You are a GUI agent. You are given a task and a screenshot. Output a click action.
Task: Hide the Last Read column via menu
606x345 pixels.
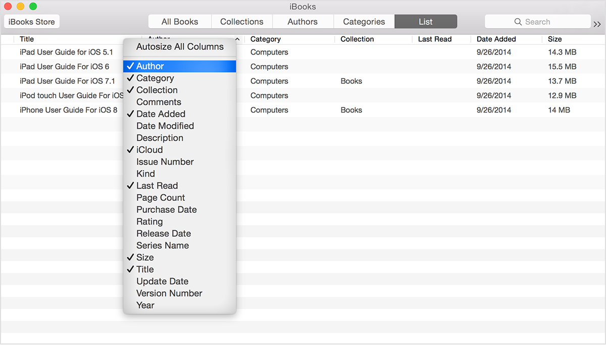point(179,186)
